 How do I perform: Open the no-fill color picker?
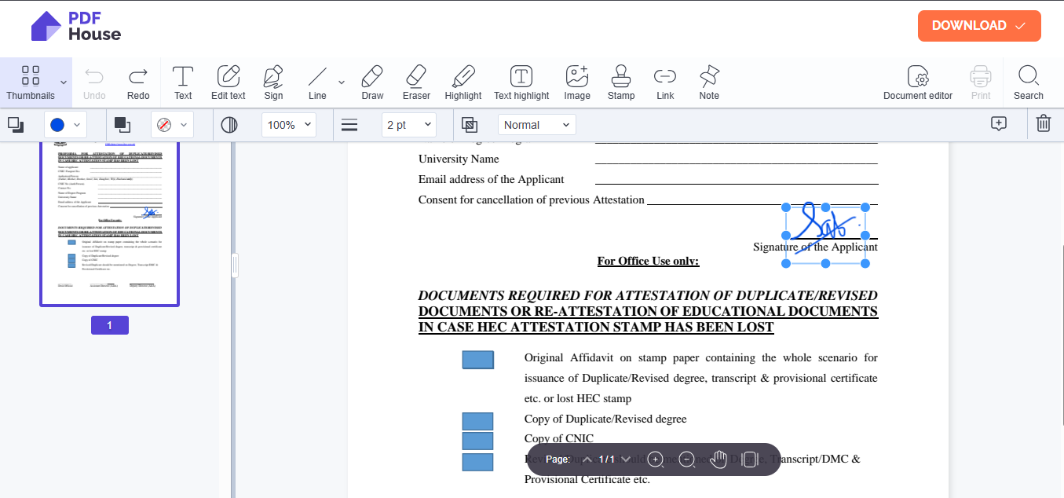click(x=172, y=125)
